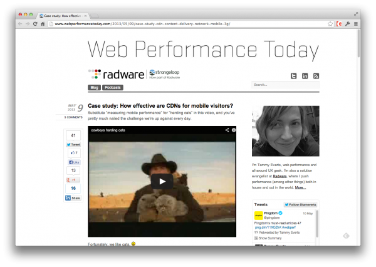Click the strangeloop logo
This screenshot has height=267, width=376.
164,74
